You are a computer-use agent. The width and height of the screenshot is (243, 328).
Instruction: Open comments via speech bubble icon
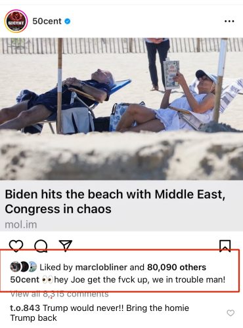41,246
